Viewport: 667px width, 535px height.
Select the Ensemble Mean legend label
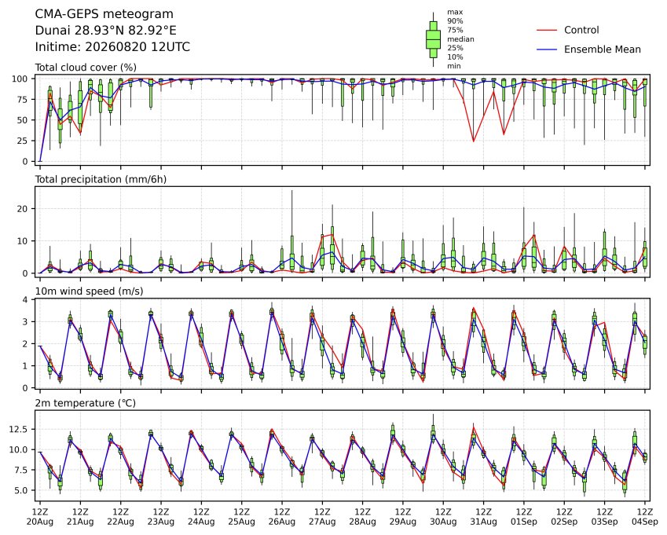[x=603, y=49]
